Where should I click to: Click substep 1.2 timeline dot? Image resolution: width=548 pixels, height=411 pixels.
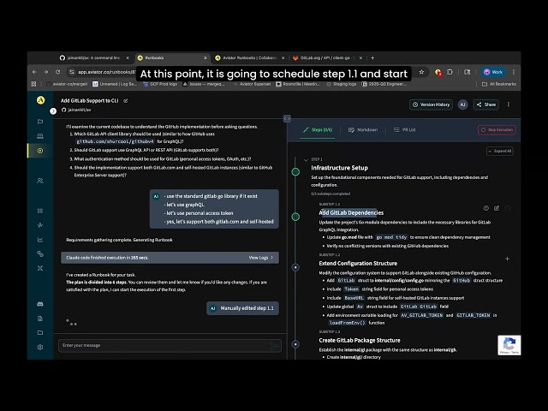coord(295,267)
